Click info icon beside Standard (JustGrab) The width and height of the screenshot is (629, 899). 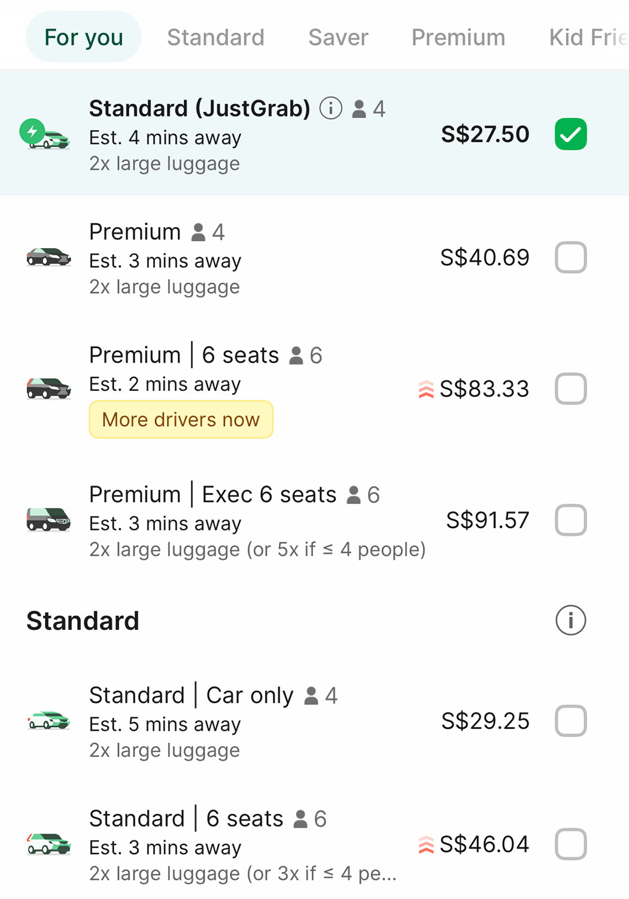[330, 108]
